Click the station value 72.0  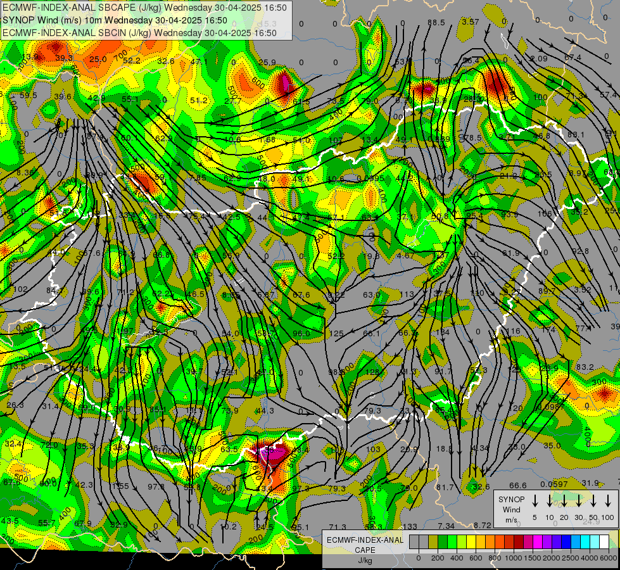tap(49, 445)
